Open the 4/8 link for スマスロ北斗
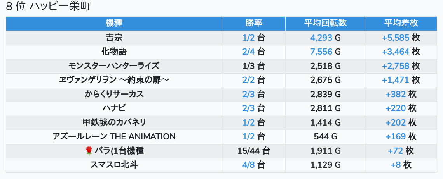The width and height of the screenshot is (443, 179). point(248,165)
